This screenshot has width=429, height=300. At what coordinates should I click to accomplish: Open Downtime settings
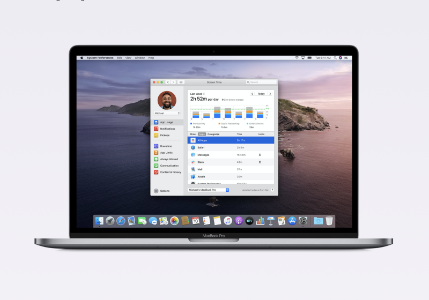(x=165, y=146)
